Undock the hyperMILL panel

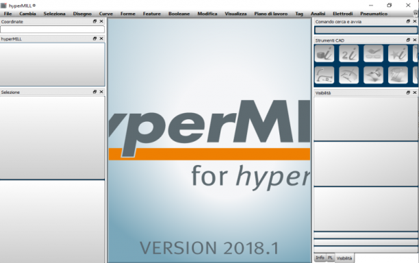[x=94, y=38]
